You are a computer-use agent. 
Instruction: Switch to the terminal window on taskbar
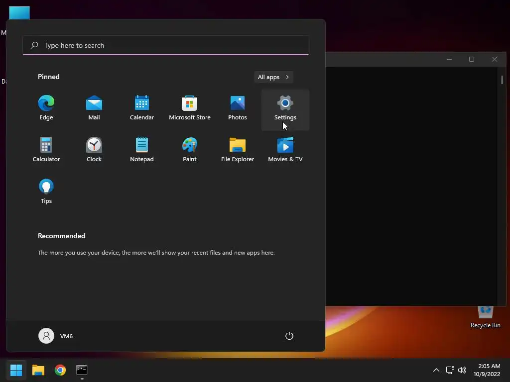coord(82,370)
